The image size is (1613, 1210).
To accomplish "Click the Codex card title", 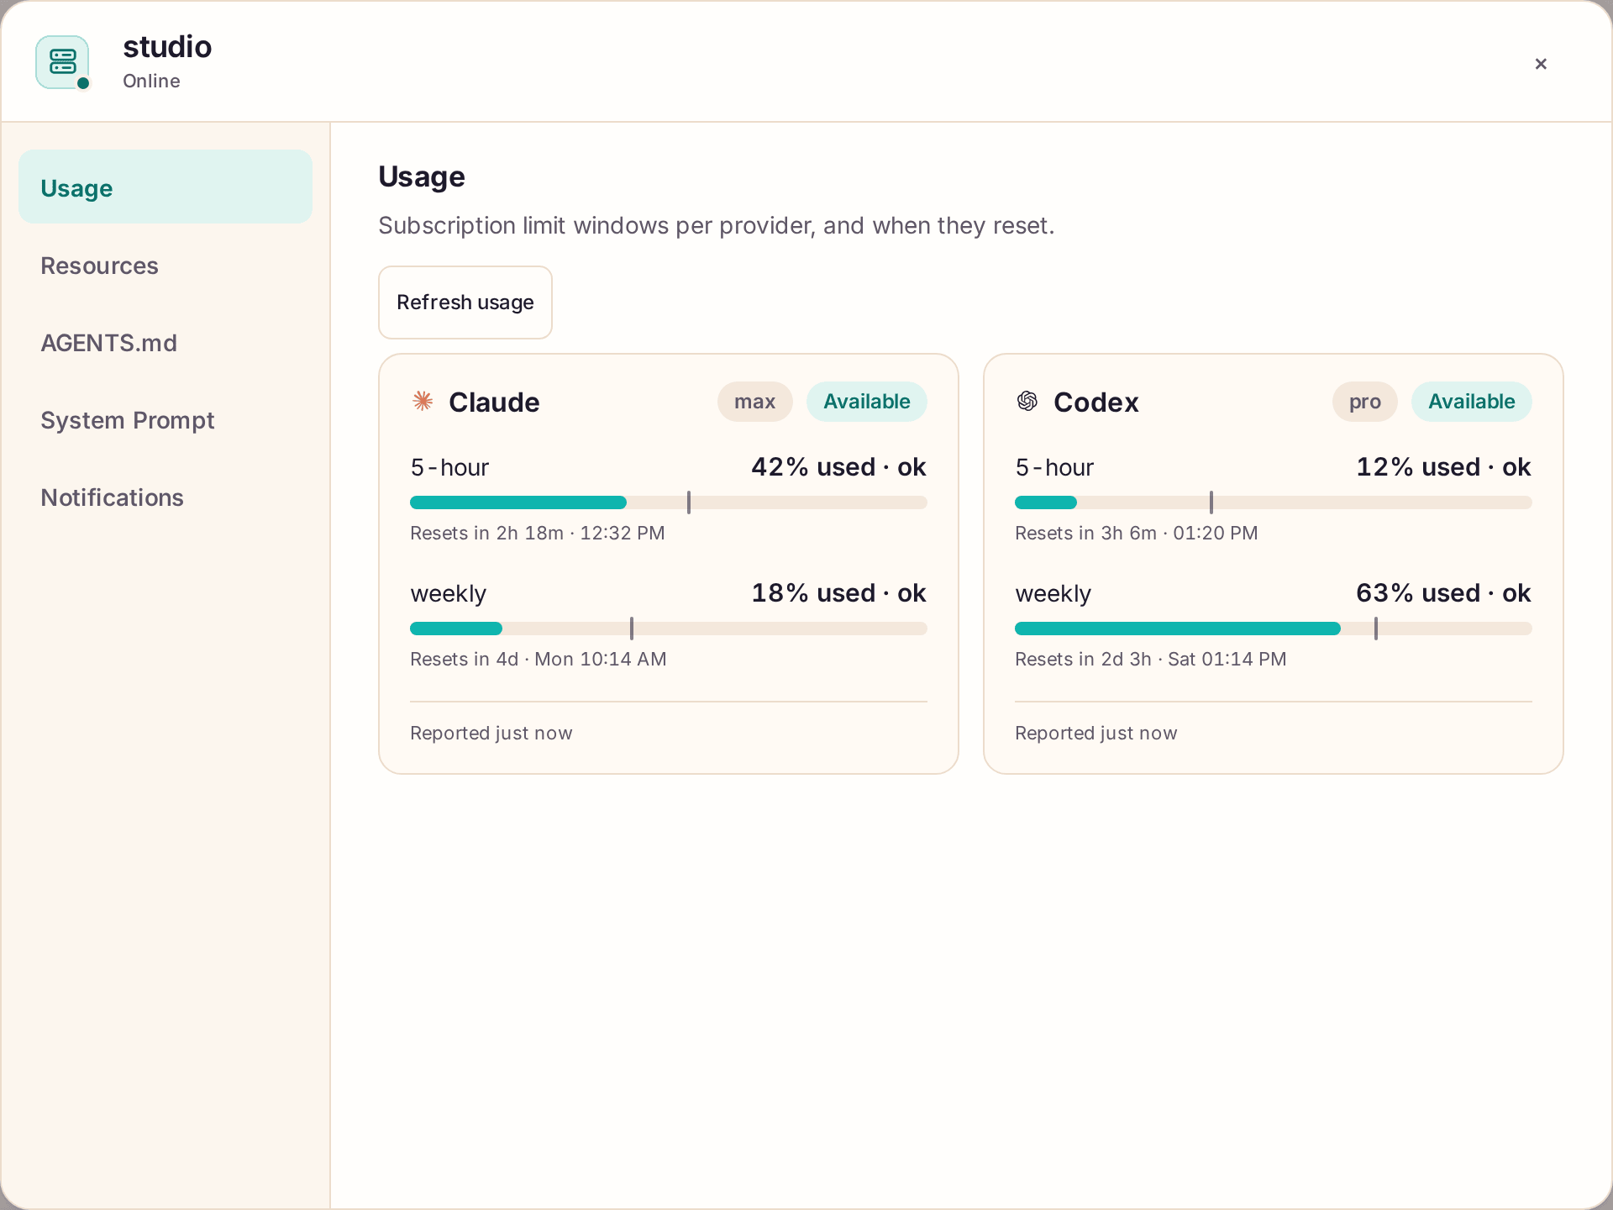I will pyautogui.click(x=1096, y=402).
